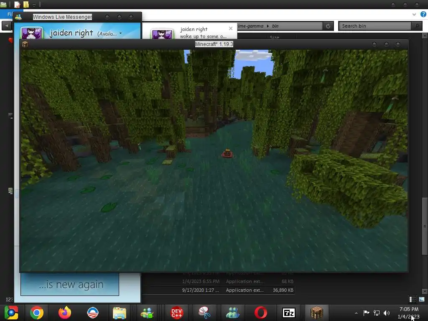Click the 68 KB size cell

pos(288,281)
